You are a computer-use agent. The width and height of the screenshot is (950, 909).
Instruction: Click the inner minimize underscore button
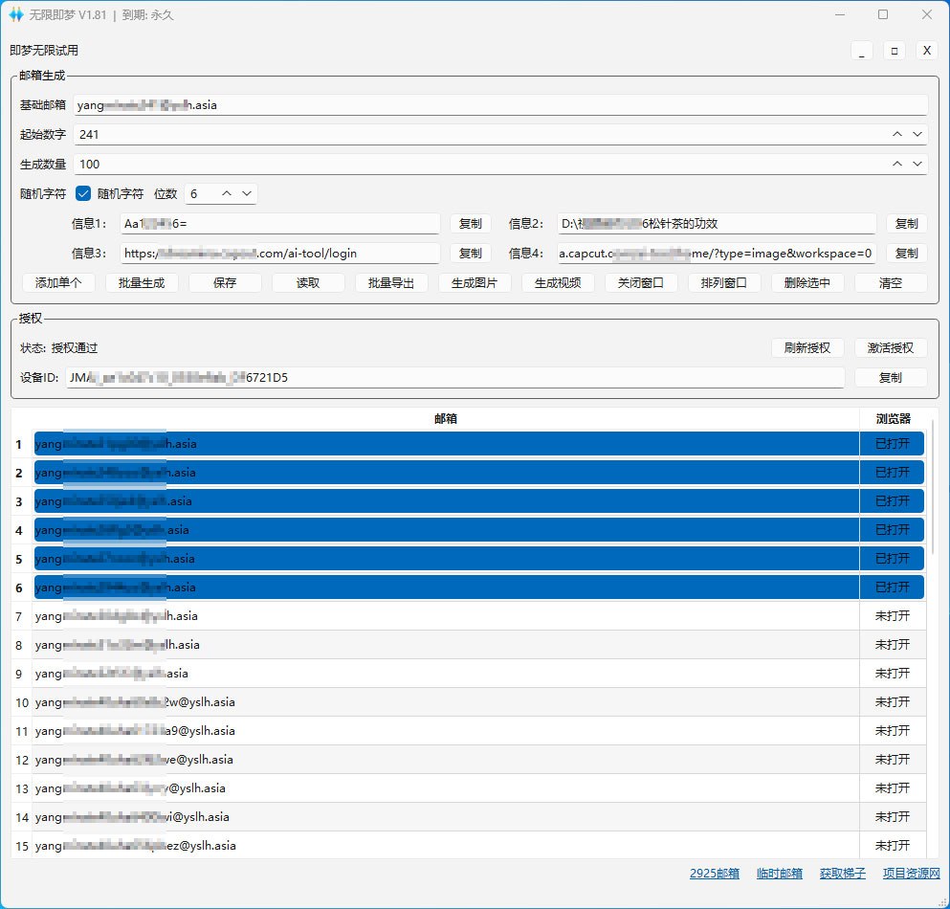[x=862, y=52]
